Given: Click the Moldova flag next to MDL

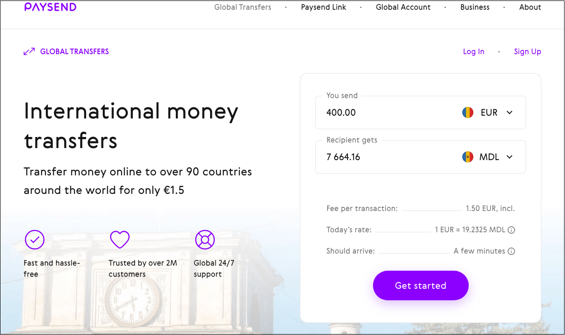Looking at the screenshot, I should (x=468, y=157).
